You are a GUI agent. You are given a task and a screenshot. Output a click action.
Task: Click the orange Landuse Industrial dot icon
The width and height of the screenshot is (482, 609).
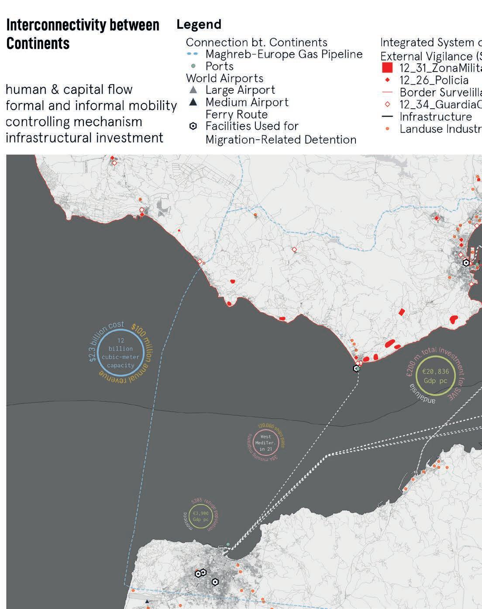click(387, 129)
